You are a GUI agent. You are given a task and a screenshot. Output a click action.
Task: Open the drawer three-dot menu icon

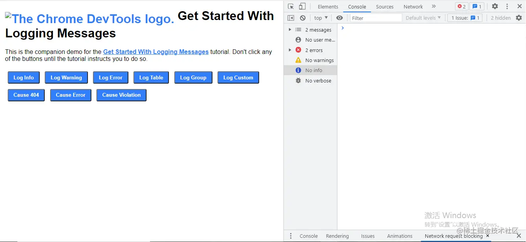click(291, 236)
